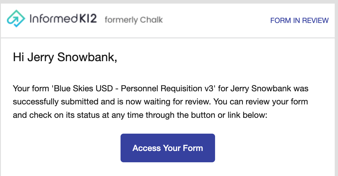Click the InformedK12 teal arrow logo icon
Image resolution: width=338 pixels, height=176 pixels.
pyautogui.click(x=16, y=18)
